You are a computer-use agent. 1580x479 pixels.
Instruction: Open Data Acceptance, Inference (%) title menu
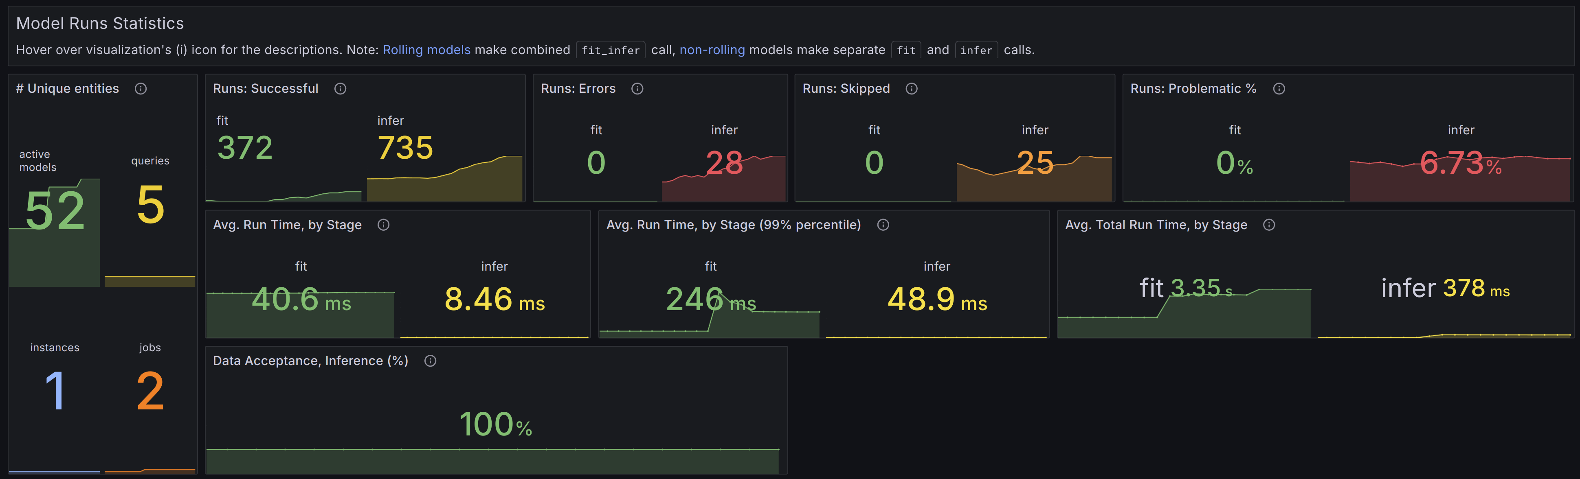click(310, 361)
